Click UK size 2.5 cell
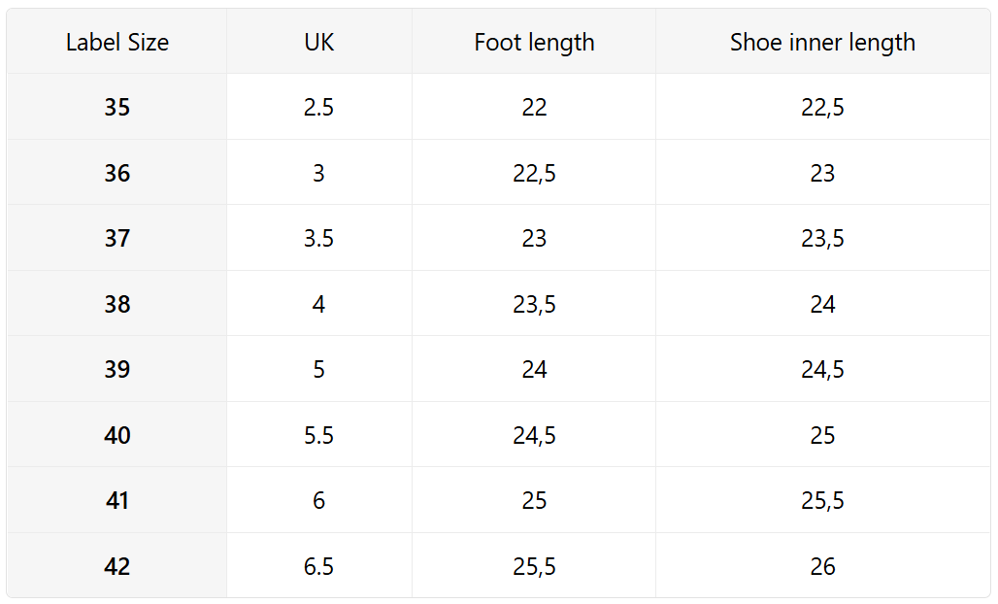Screen dimensions: 998x604 point(318,108)
